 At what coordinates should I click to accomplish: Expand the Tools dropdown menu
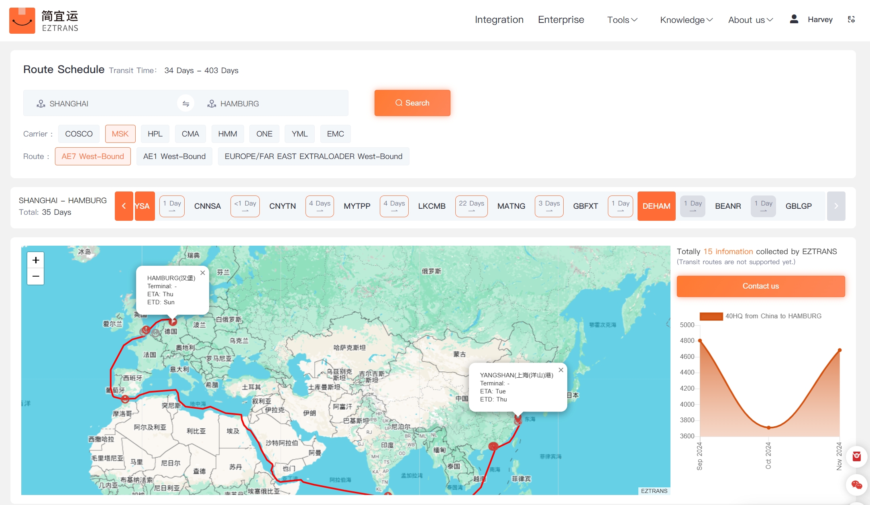click(622, 20)
